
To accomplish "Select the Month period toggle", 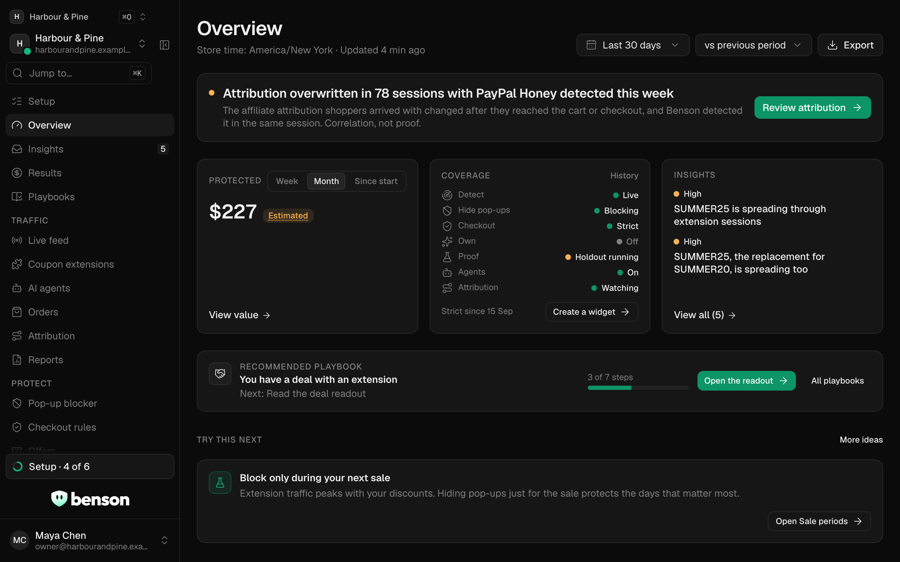I will pyautogui.click(x=326, y=181).
